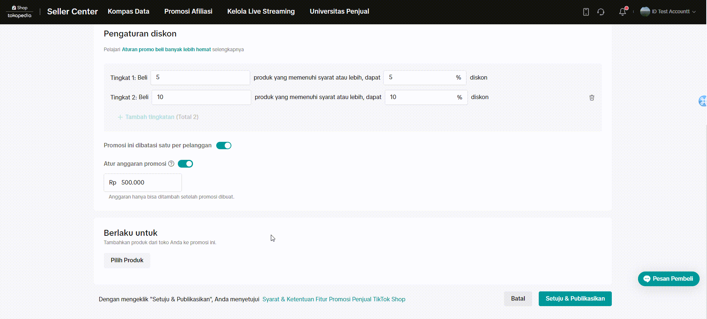
Task: Click the help icon beside Atur anggaran promosi
Action: click(171, 164)
